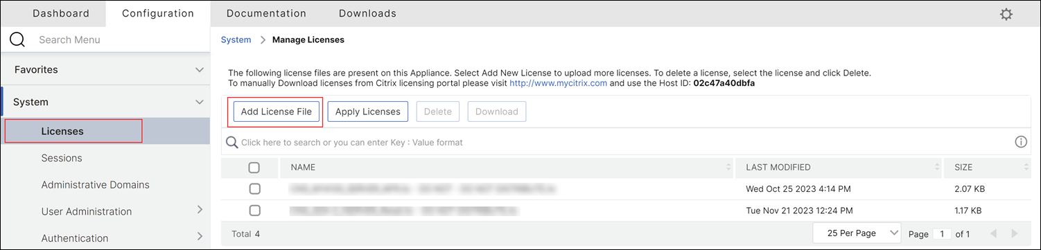
Task: Toggle the select-all header checkbox
Action: click(254, 168)
